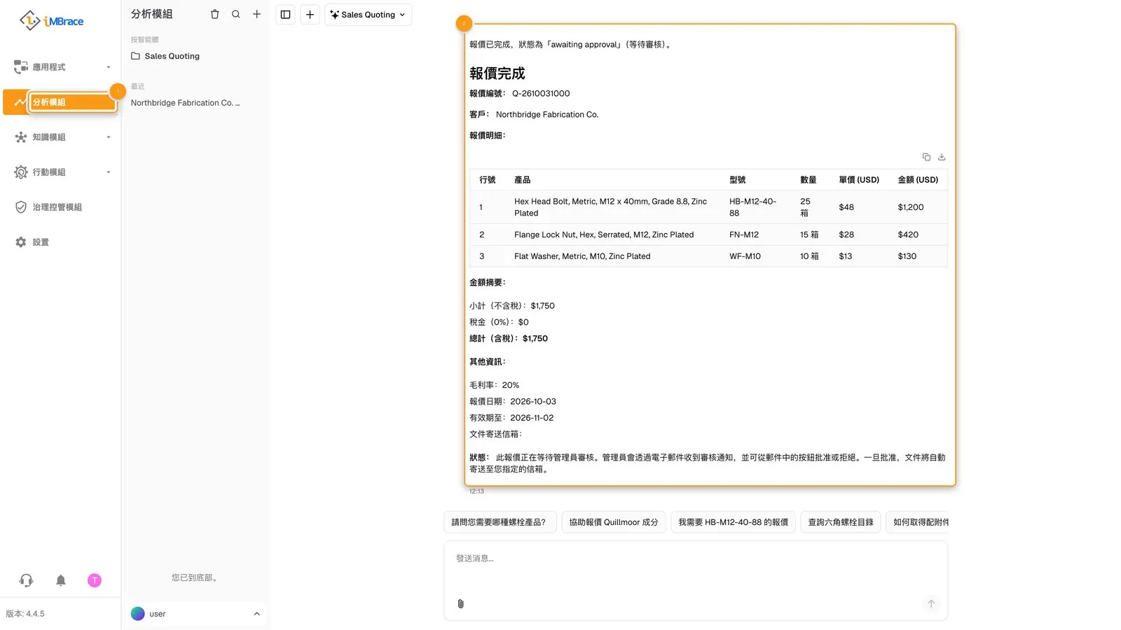Click the 版本: 4.4.5 label
This screenshot has width=1121, height=630.
[x=25, y=614]
